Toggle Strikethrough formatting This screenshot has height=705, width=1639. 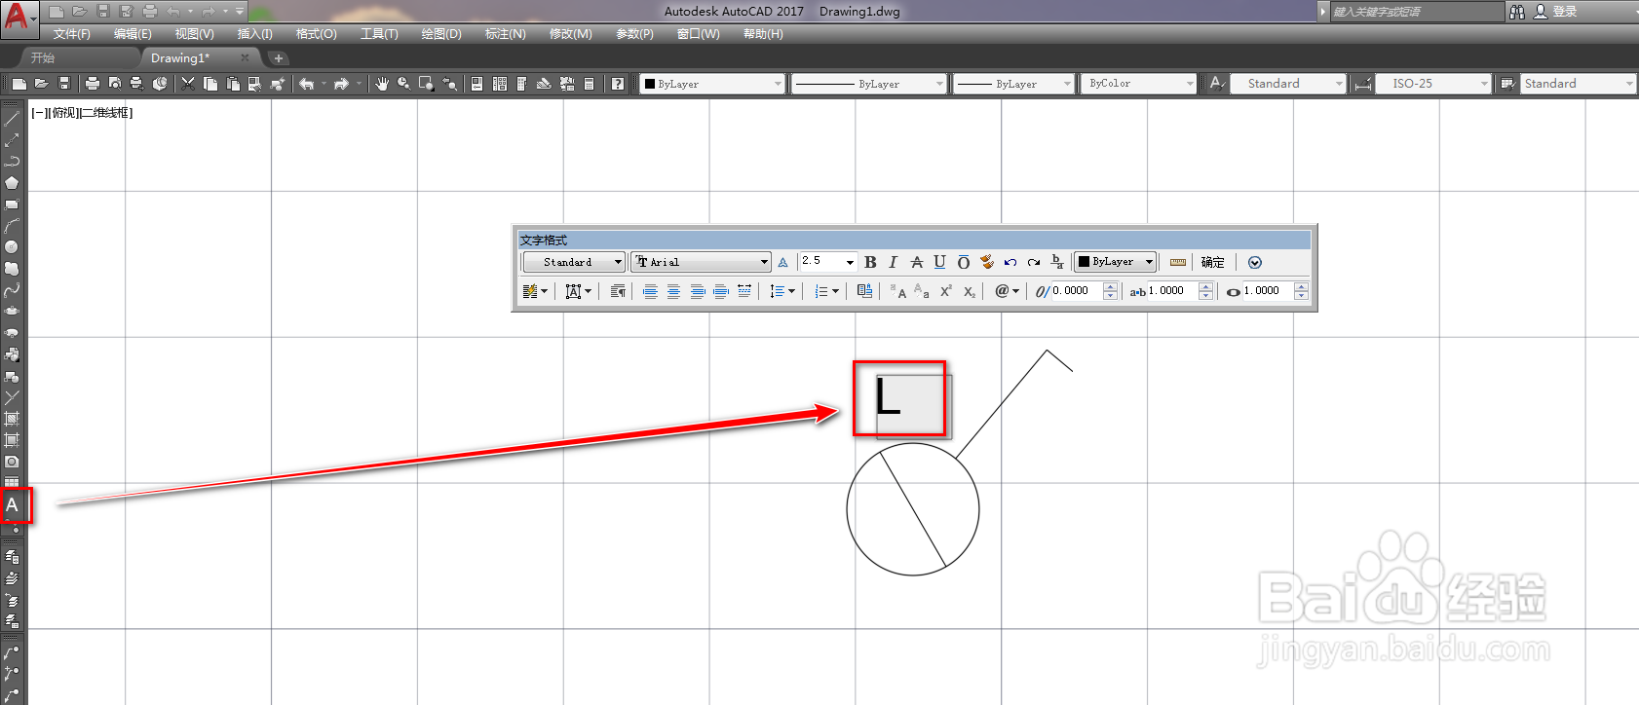click(916, 262)
